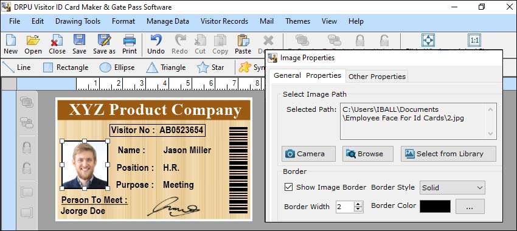The image size is (517, 231).
Task: Open the Border Style dropdown
Action: pos(452,187)
